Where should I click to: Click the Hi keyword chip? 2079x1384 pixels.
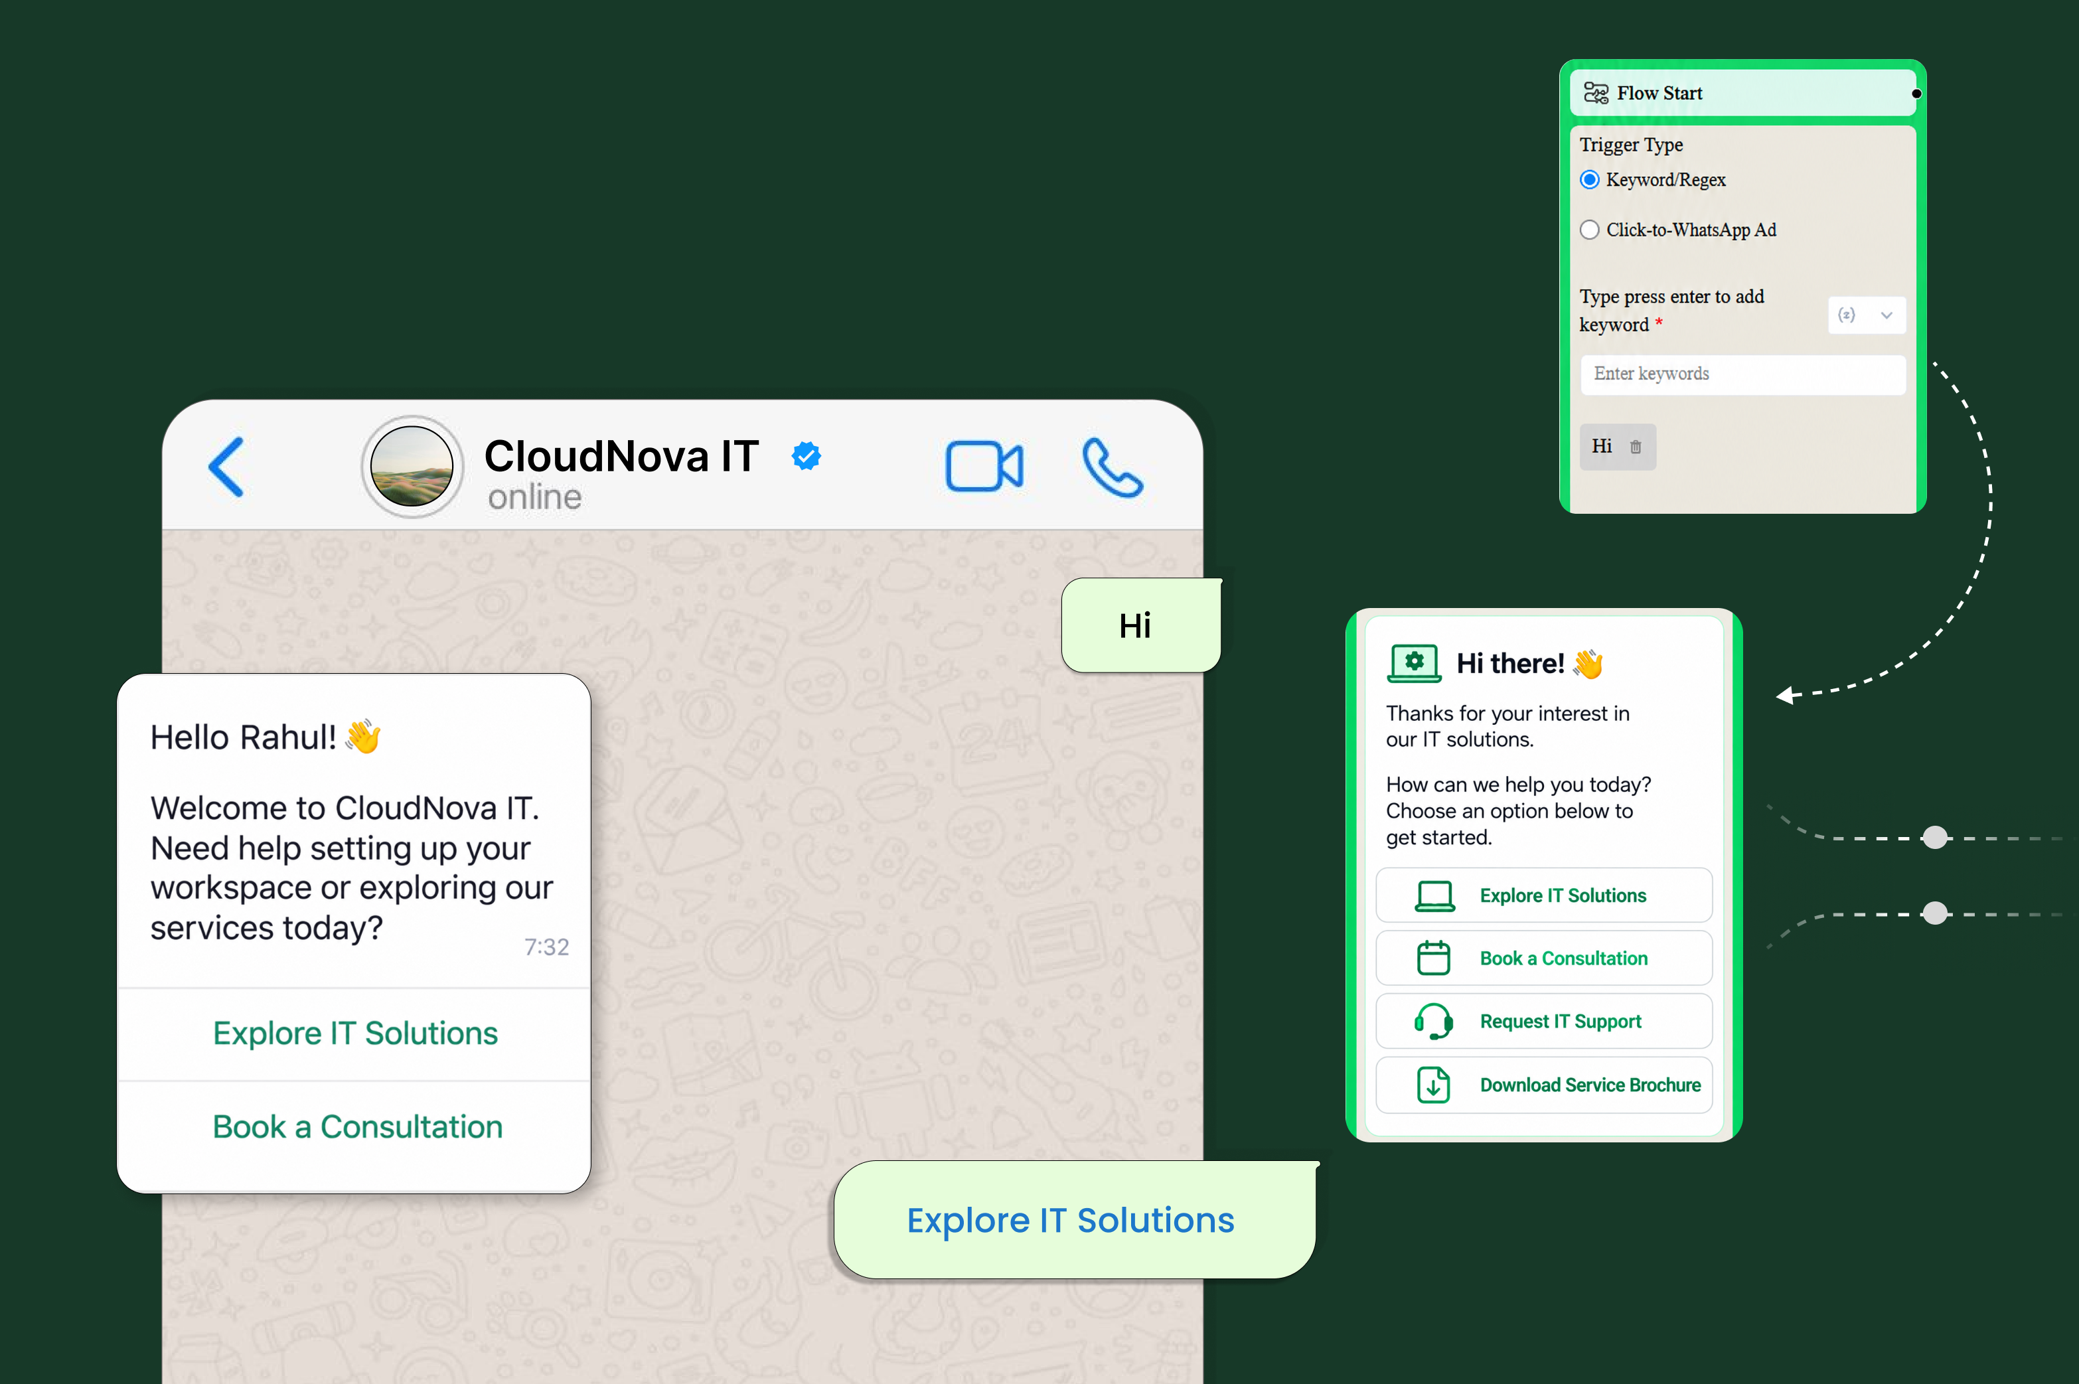pyautogui.click(x=1618, y=447)
